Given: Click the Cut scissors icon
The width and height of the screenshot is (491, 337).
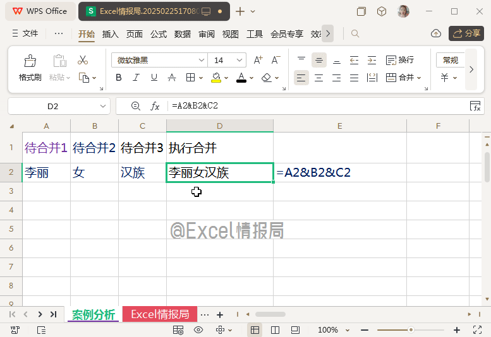Looking at the screenshot, I should [x=83, y=61].
